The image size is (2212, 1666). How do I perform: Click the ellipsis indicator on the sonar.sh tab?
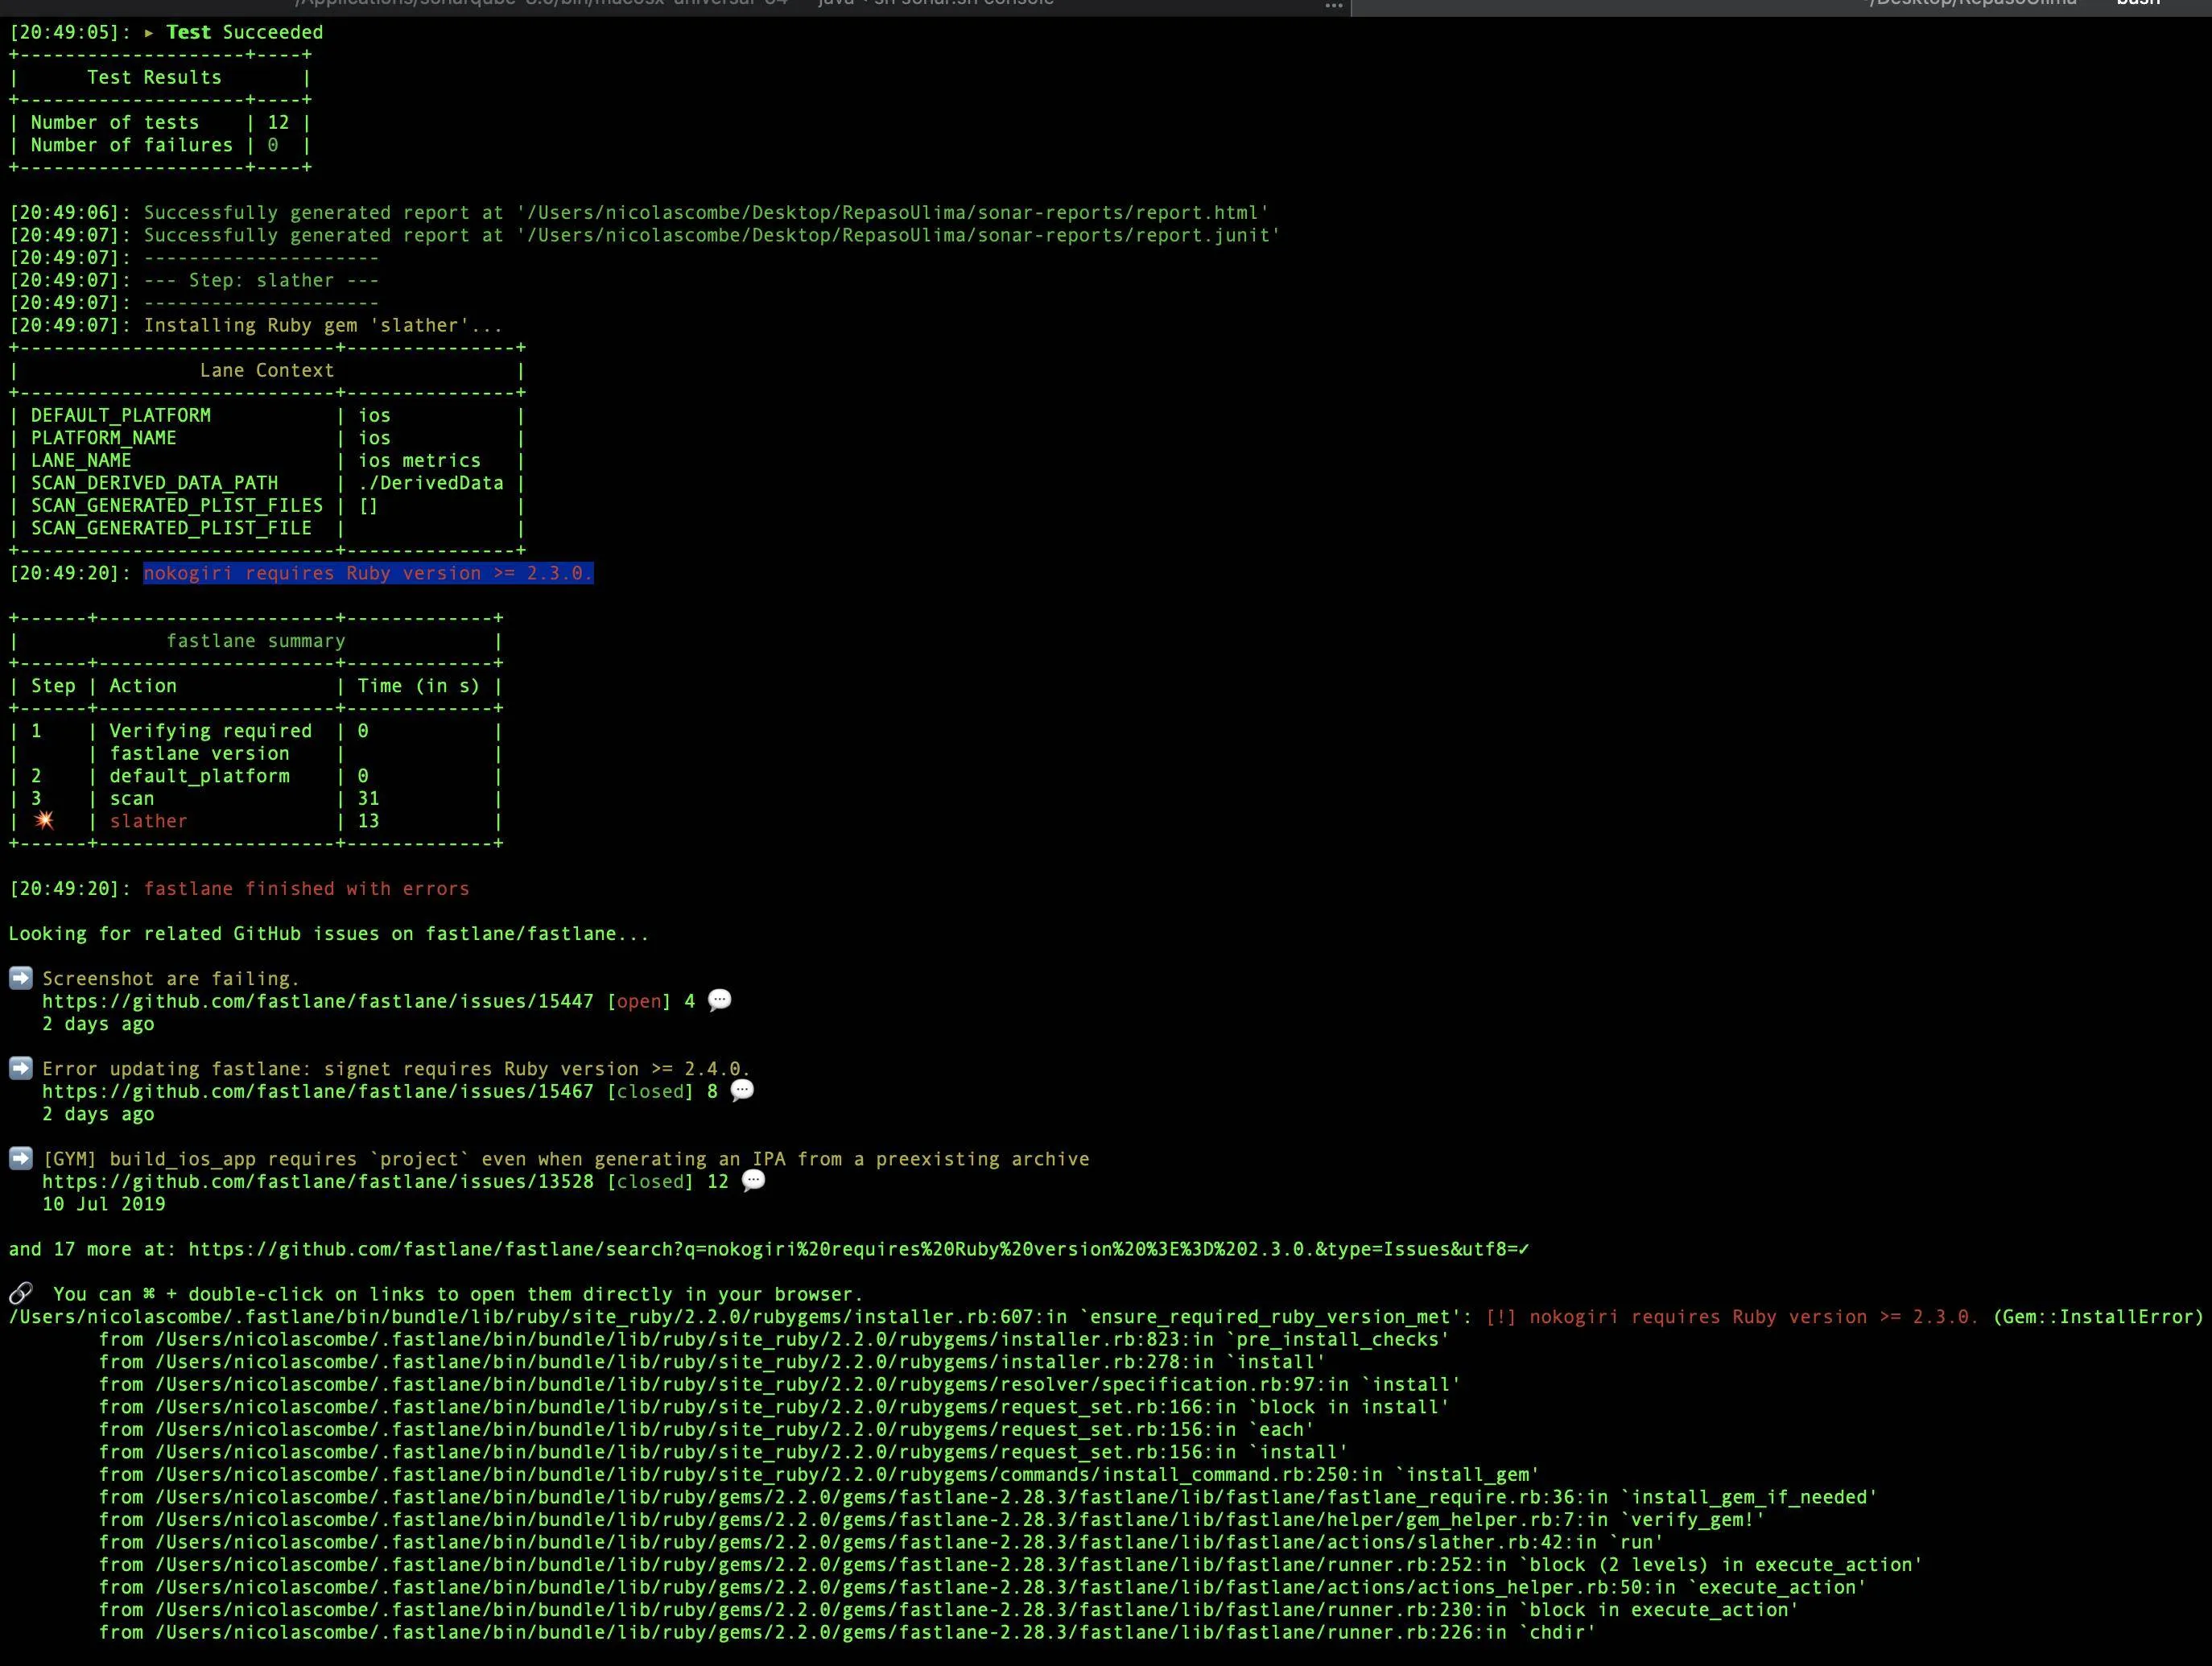[x=1333, y=5]
